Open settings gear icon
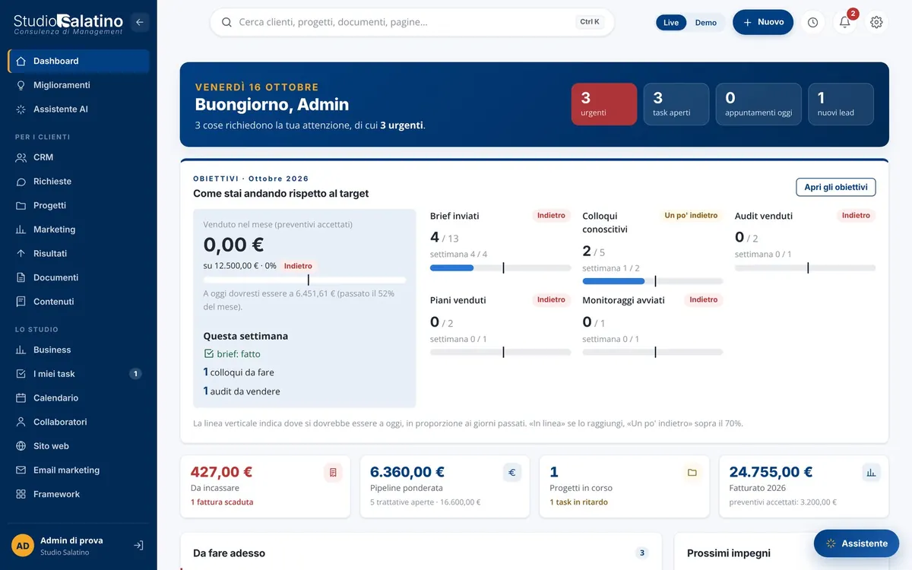The width and height of the screenshot is (912, 570). click(877, 23)
